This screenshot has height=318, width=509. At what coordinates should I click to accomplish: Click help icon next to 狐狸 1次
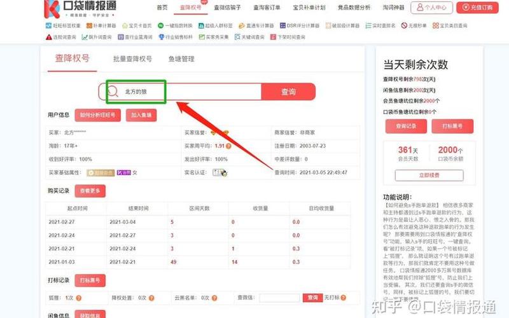pyautogui.click(x=78, y=298)
